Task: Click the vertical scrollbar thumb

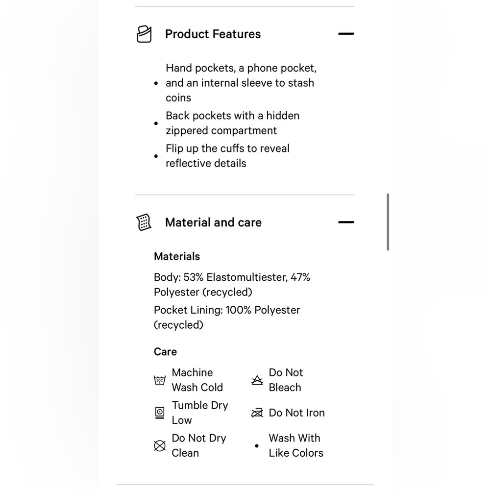Action: (388, 222)
